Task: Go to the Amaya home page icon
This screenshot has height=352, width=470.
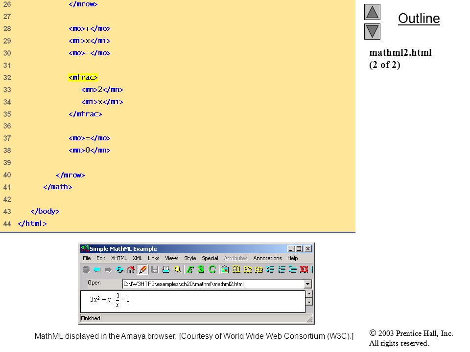Action: click(x=130, y=270)
